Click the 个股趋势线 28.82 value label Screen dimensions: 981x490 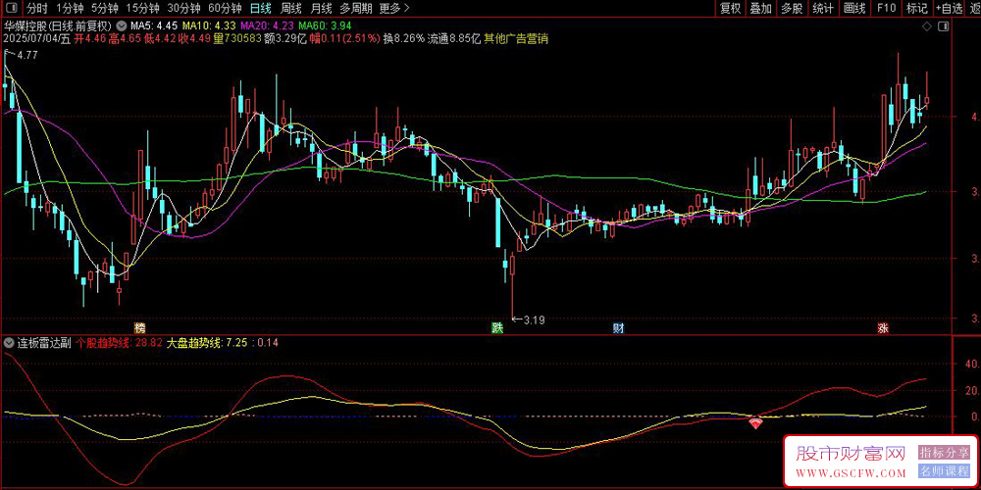click(121, 342)
